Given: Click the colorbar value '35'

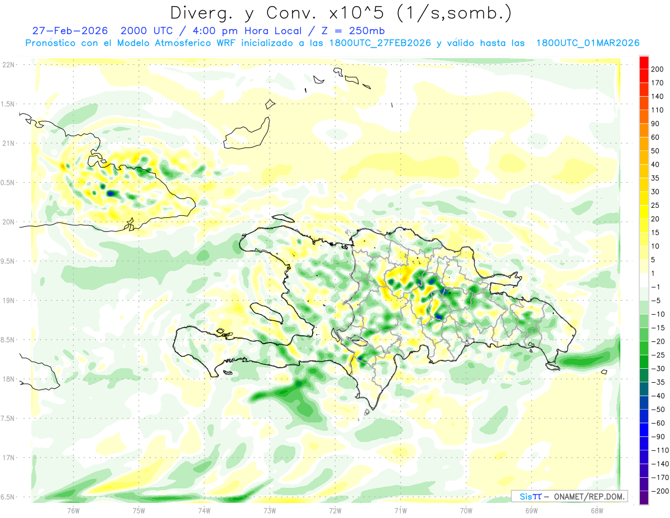Looking at the screenshot, I should coord(656,178).
